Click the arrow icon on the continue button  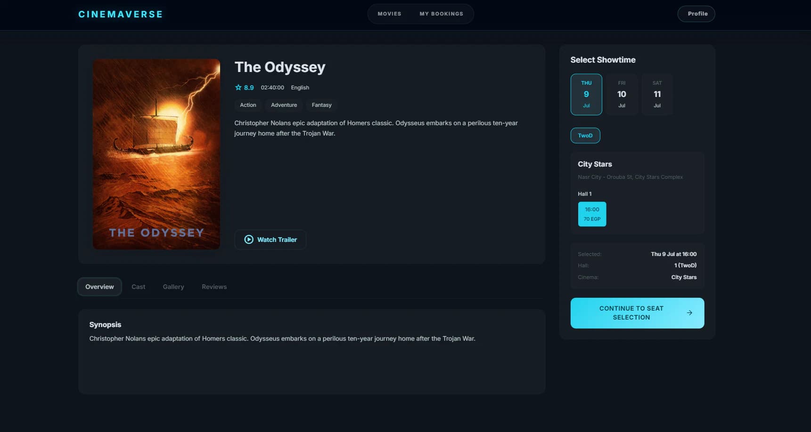coord(689,313)
